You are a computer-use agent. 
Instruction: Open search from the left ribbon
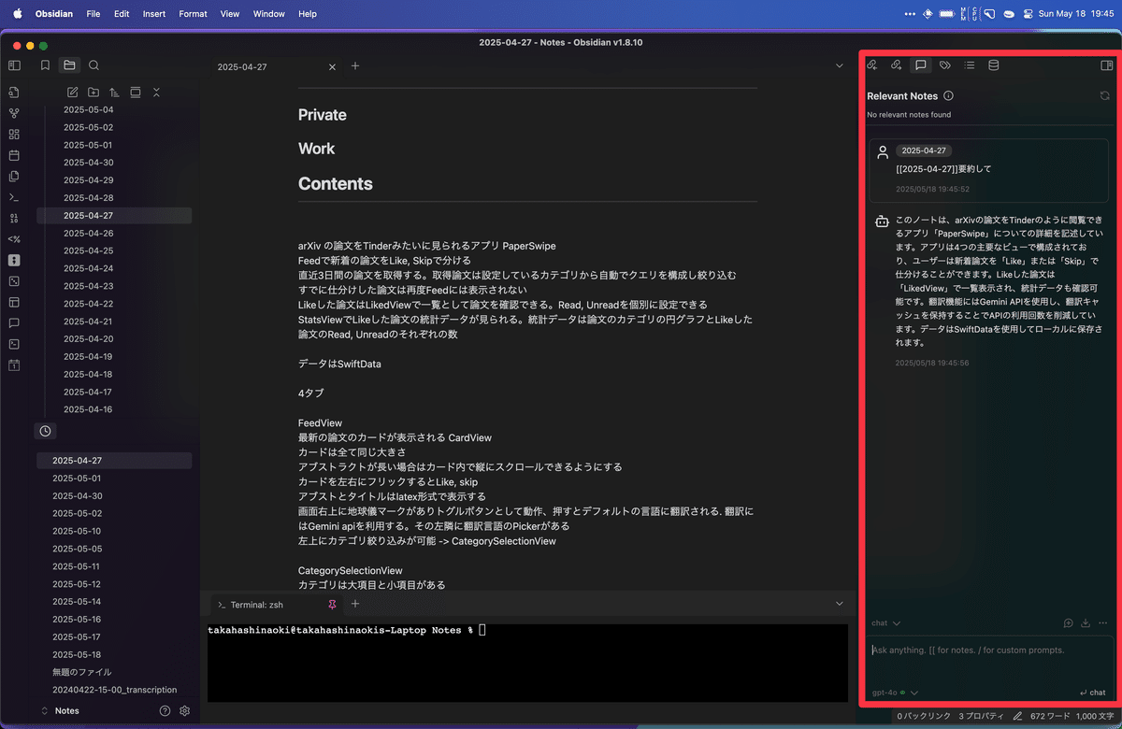93,65
